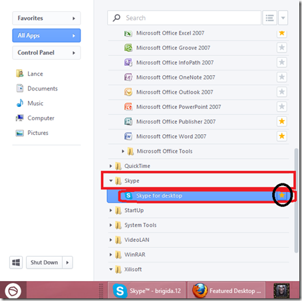This screenshot has width=302, height=301.
Task: Open the Documents icon in sidebar
Action: (x=20, y=88)
